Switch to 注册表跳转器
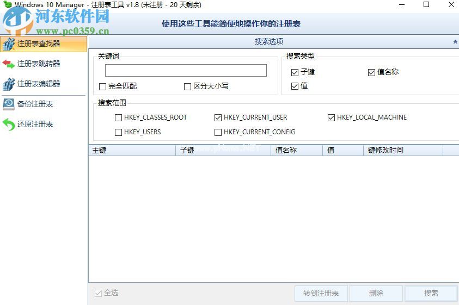 click(44, 64)
